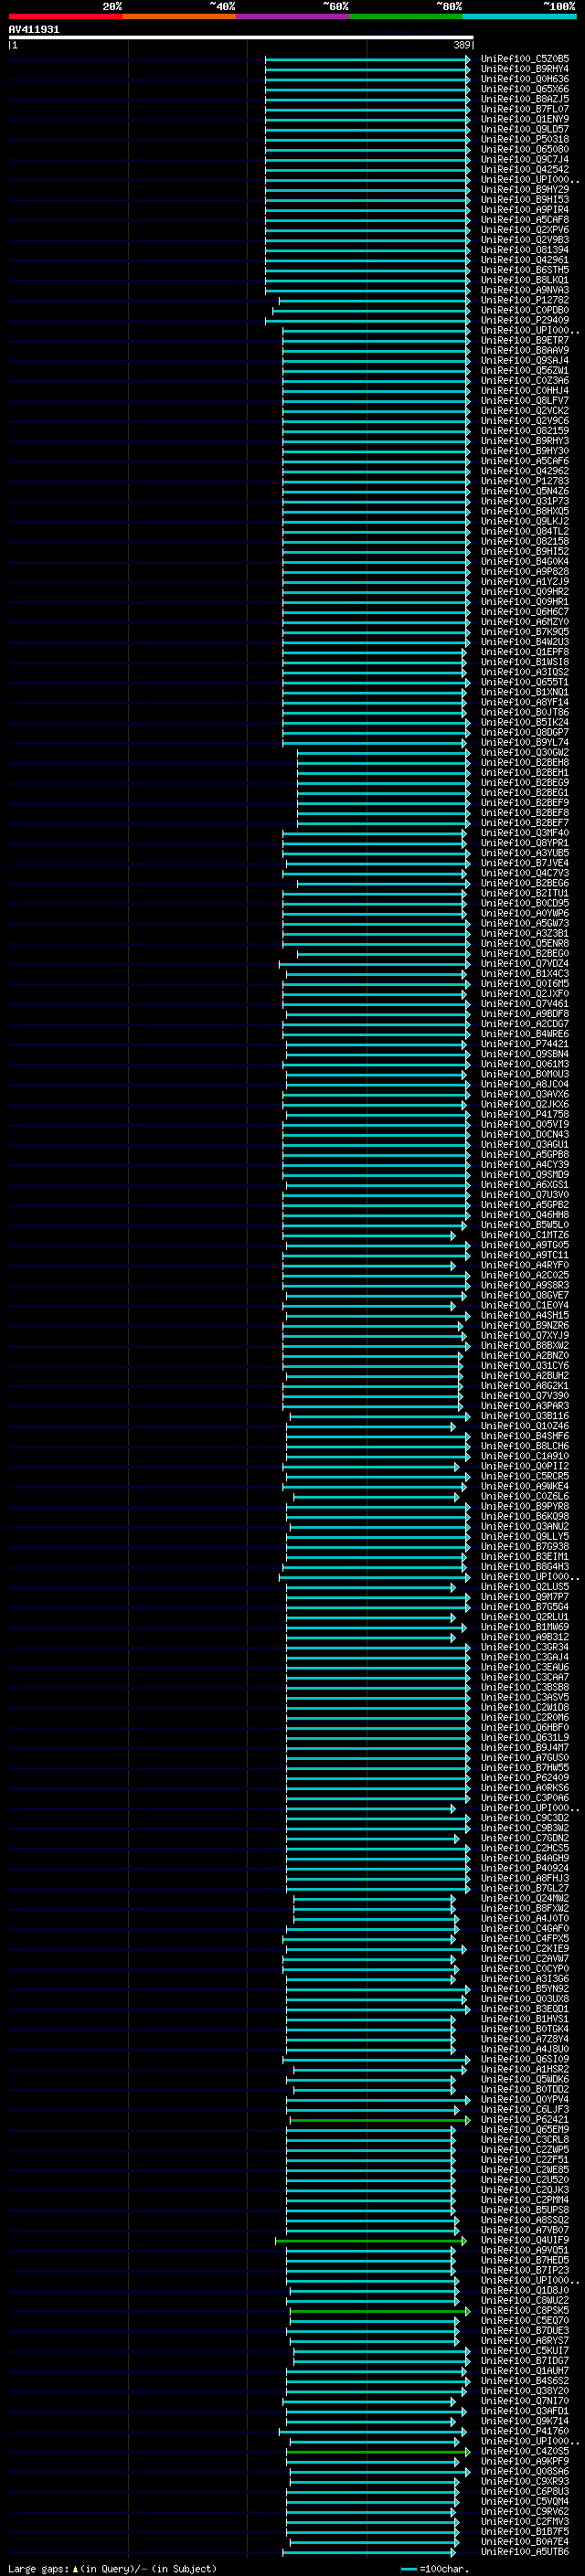The width and height of the screenshot is (585, 2576).
Task: Open hit UniRef100_Q42542
Action: point(524,169)
